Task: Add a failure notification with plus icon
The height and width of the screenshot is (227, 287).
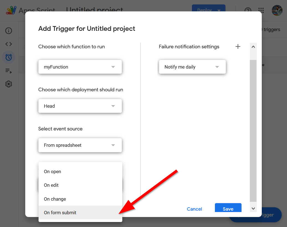Action: 238,47
